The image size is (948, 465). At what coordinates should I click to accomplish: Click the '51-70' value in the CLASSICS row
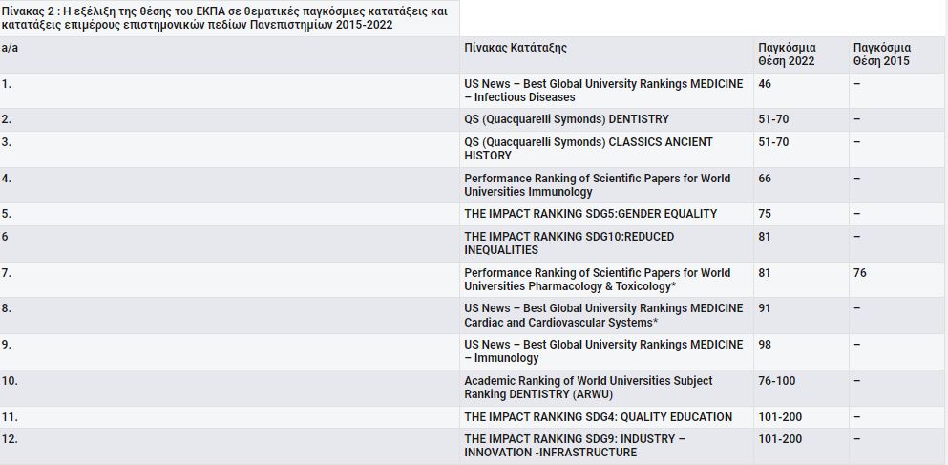coord(773,142)
